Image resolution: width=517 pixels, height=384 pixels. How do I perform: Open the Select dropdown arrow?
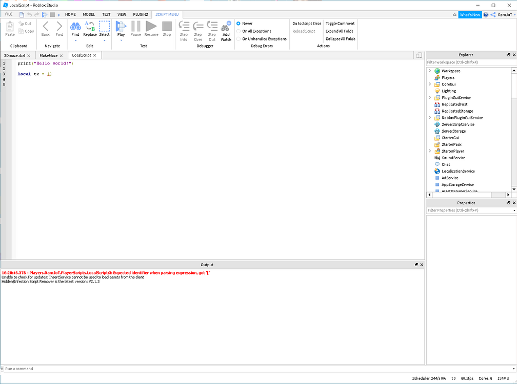tap(104, 40)
